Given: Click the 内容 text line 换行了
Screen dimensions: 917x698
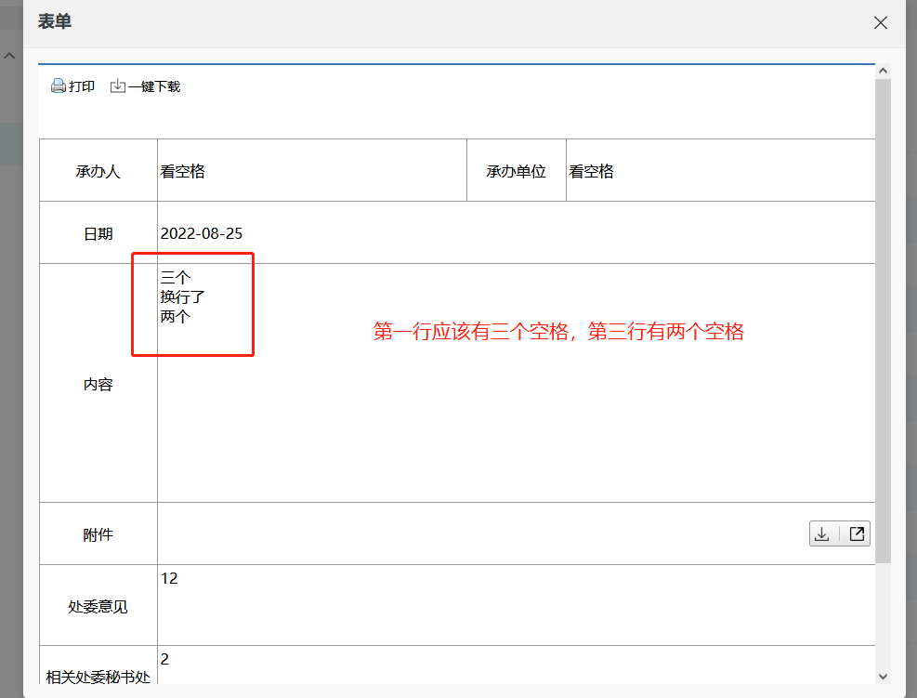Looking at the screenshot, I should coord(182,296).
